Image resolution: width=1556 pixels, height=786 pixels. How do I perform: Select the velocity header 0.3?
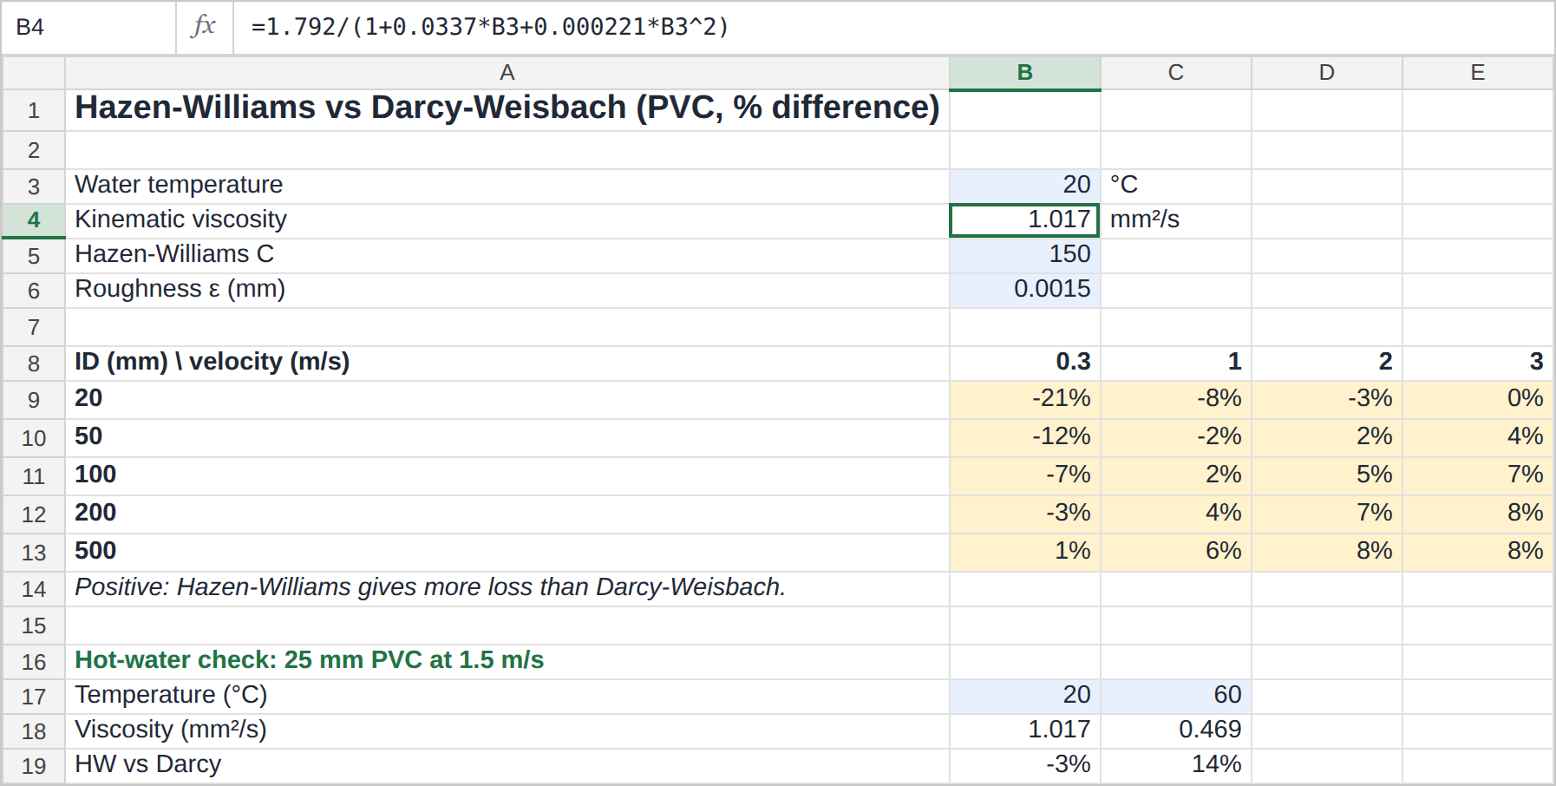[1025, 364]
